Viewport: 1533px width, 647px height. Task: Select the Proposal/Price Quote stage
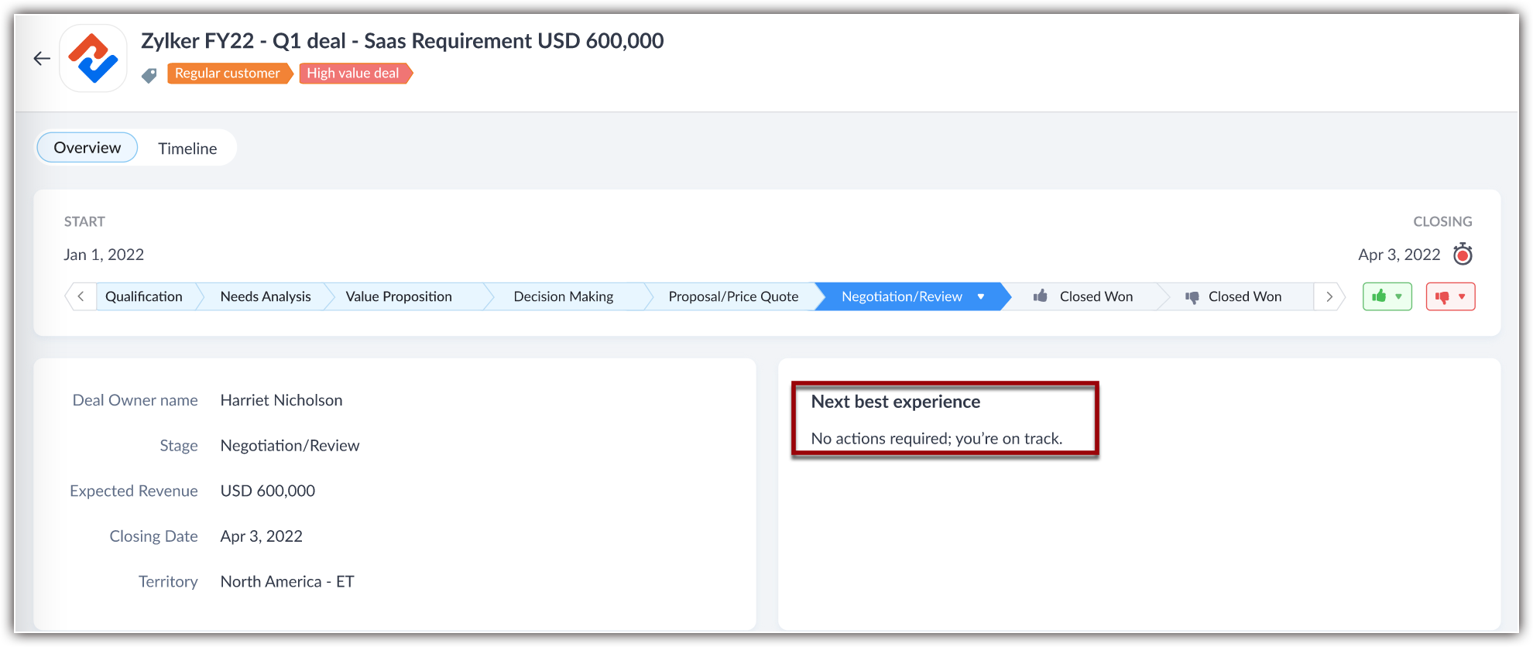point(733,296)
